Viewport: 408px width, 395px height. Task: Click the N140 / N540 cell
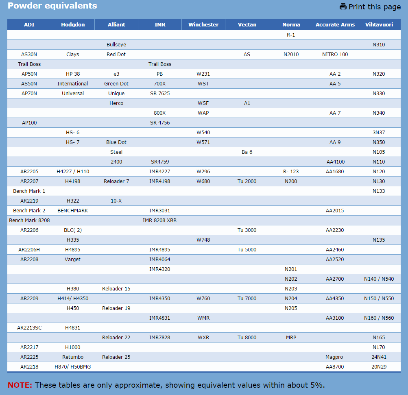click(x=379, y=279)
